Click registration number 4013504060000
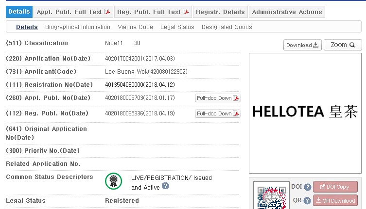This screenshot has height=209, width=366. (x=124, y=84)
